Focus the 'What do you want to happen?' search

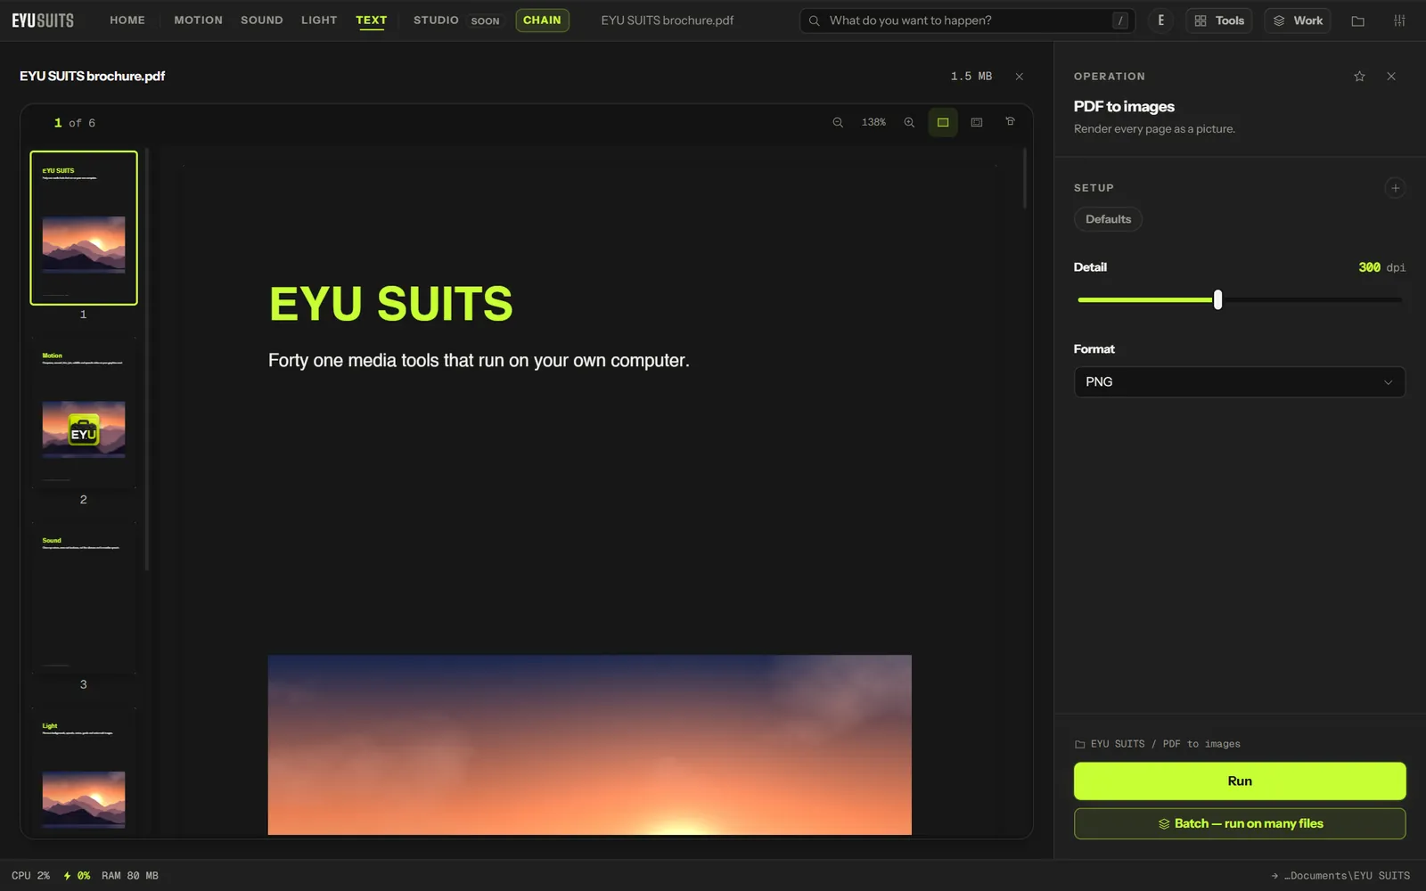click(x=967, y=20)
